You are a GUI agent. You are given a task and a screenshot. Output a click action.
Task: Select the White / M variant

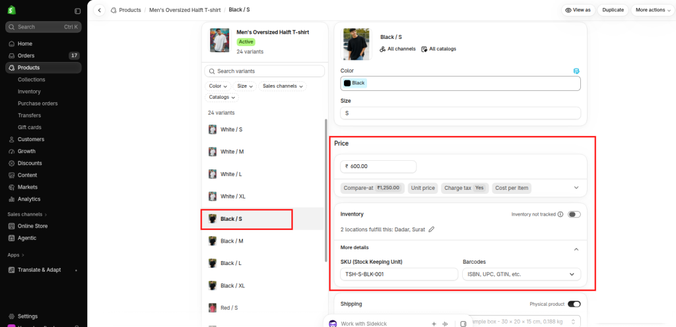click(x=263, y=152)
